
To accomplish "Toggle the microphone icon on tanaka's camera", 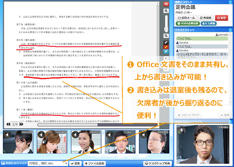I will pyautogui.click(x=181, y=130).
